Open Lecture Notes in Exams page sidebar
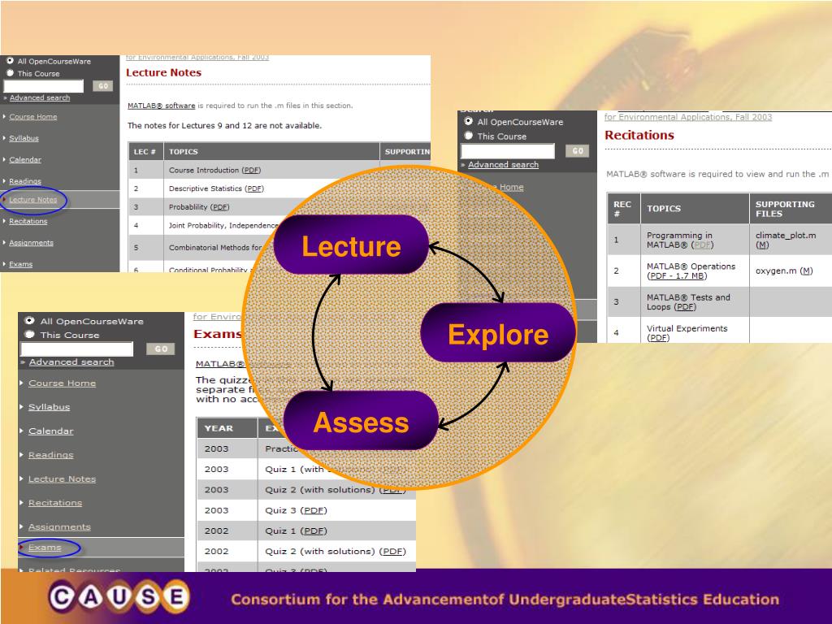Image resolution: width=832 pixels, height=624 pixels. [62, 479]
